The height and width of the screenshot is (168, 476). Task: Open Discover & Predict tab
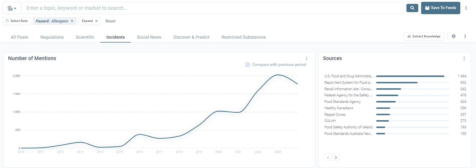(x=191, y=37)
